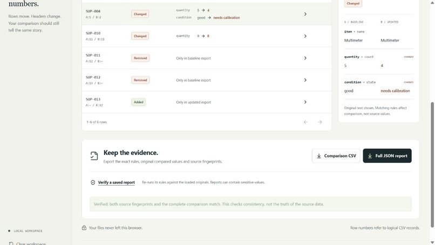Click the Clear workspace refresh icon
Image resolution: width=435 pixels, height=245 pixels.
pos(11,243)
